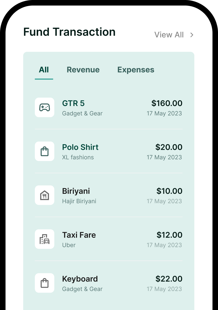Click the shopping bag icon beside Polo Shirt

point(44,151)
